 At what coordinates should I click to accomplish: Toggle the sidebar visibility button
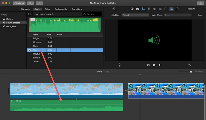click(x=29, y=14)
